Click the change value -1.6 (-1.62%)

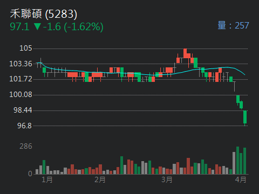tap(73, 27)
